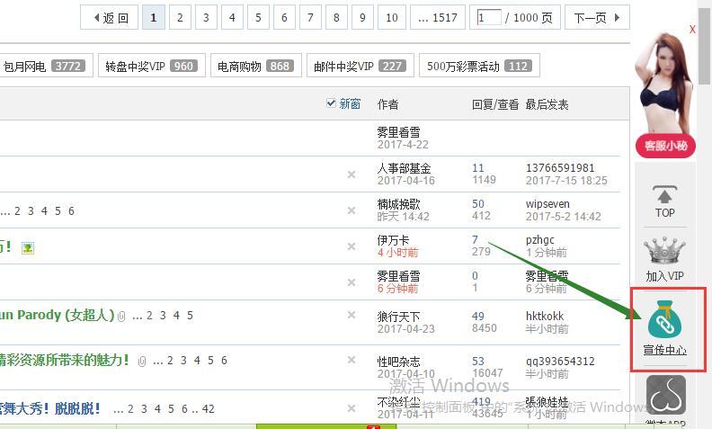Open the 加入VIP crown icon
The width and height of the screenshot is (712, 429).
[664, 258]
